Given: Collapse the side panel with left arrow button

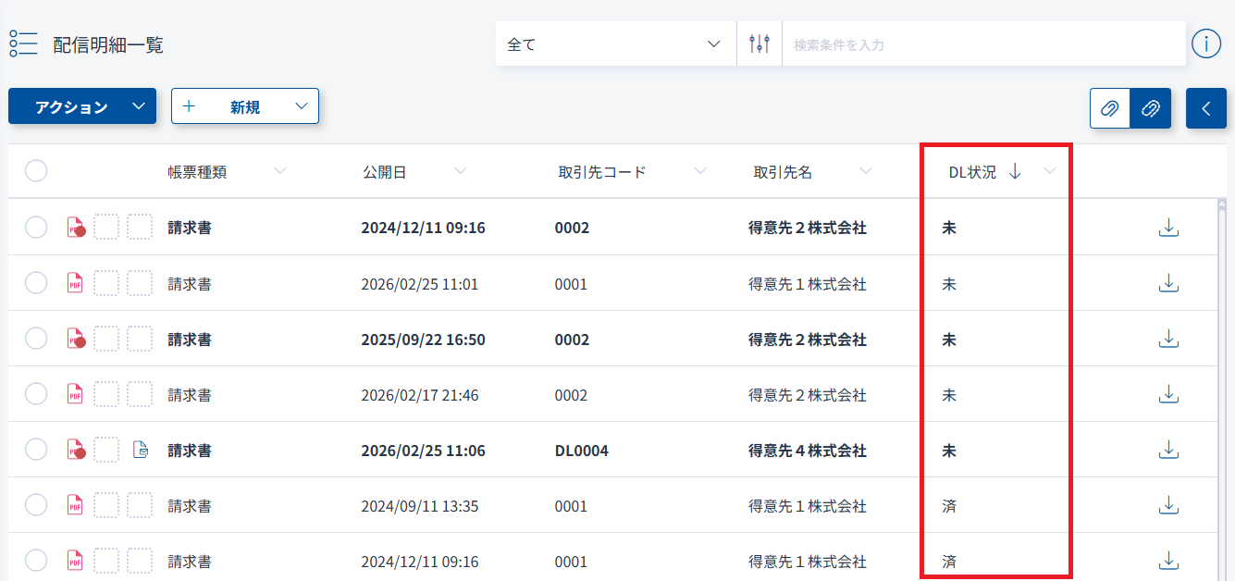Looking at the screenshot, I should click(x=1205, y=108).
